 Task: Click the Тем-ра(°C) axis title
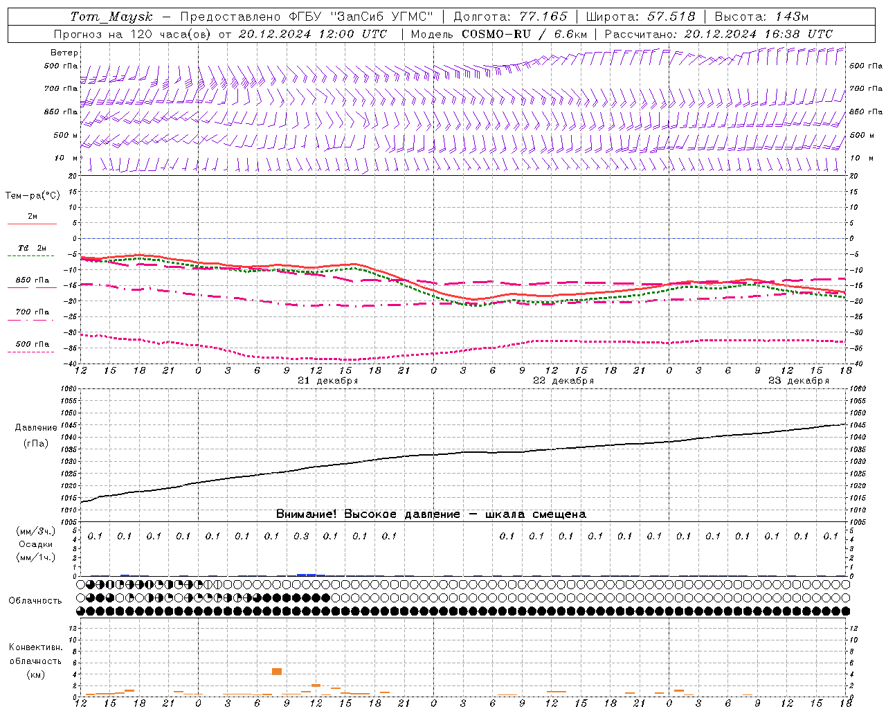(x=33, y=196)
